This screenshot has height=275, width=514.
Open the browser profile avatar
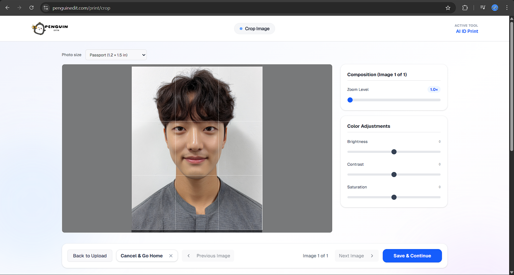coord(495,8)
